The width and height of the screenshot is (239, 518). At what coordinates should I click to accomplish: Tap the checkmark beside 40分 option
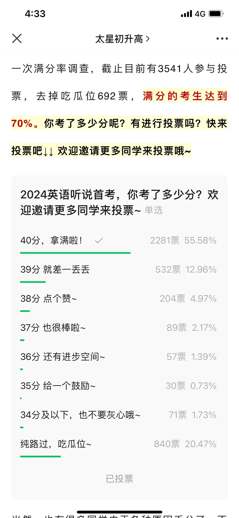click(99, 240)
